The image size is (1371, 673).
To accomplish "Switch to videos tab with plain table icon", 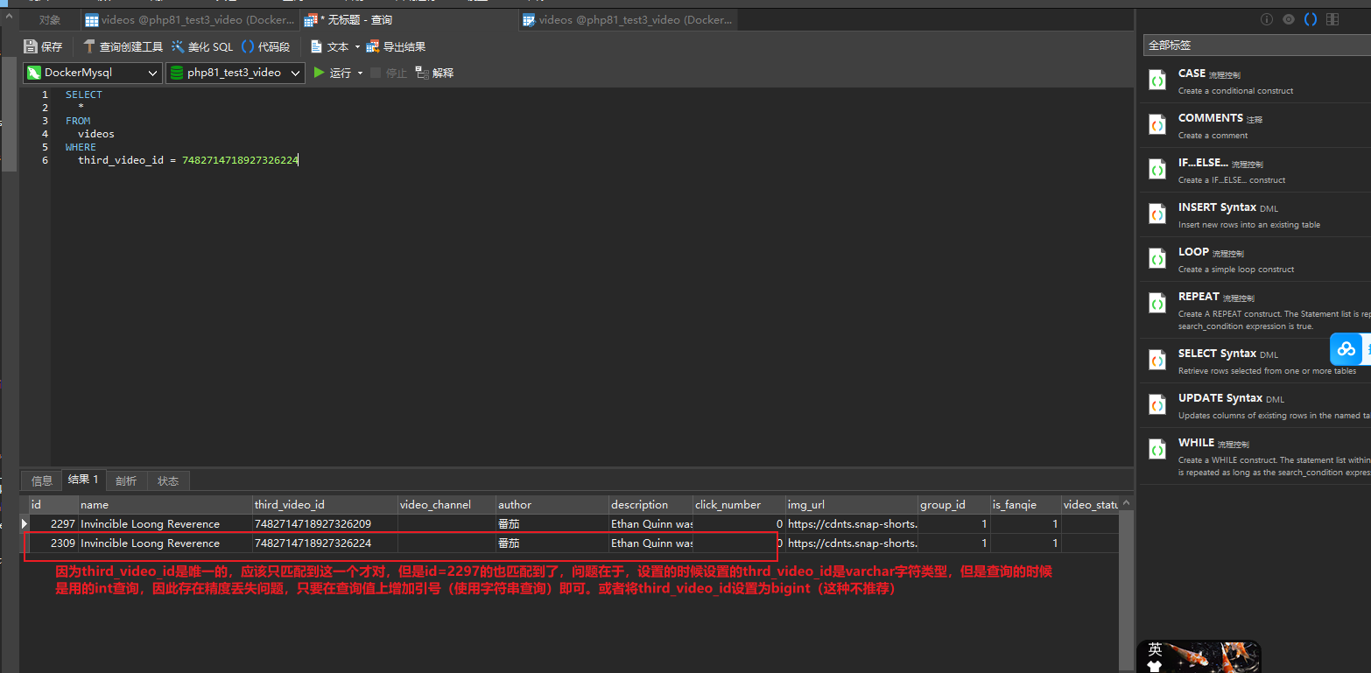I will point(190,19).
